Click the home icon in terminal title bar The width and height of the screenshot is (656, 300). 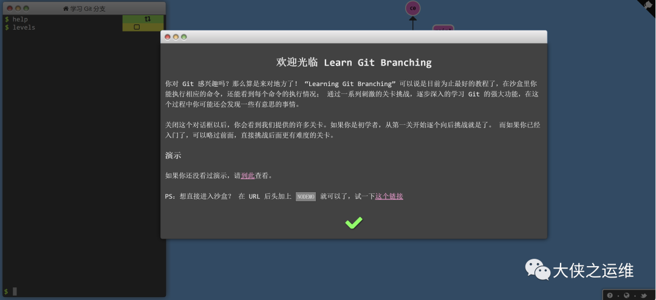click(66, 8)
